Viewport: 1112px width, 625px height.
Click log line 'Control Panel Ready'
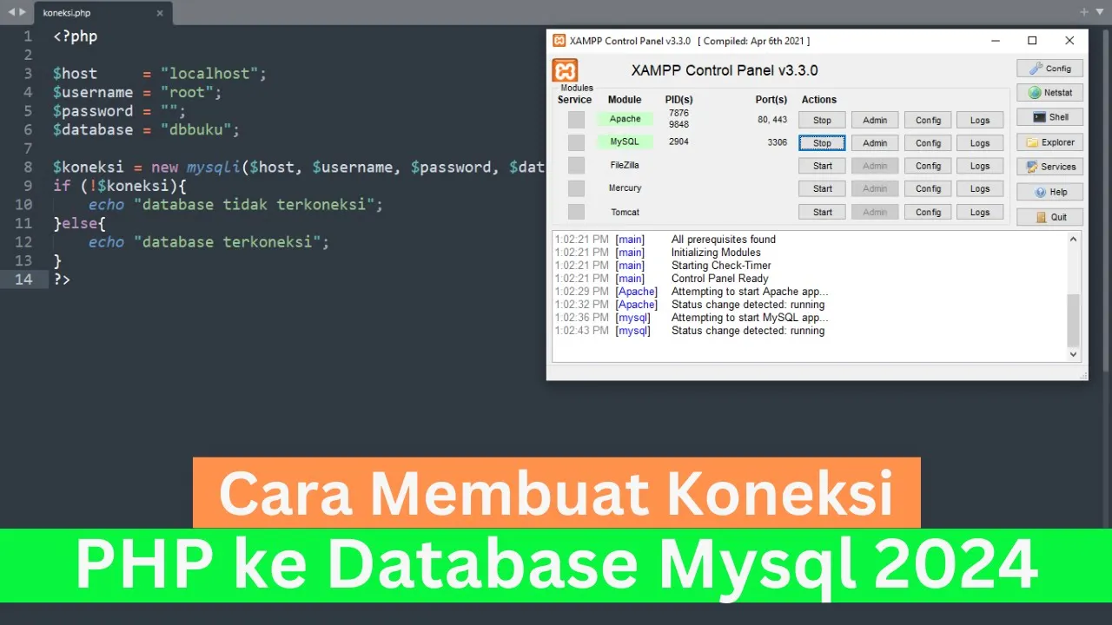719,279
